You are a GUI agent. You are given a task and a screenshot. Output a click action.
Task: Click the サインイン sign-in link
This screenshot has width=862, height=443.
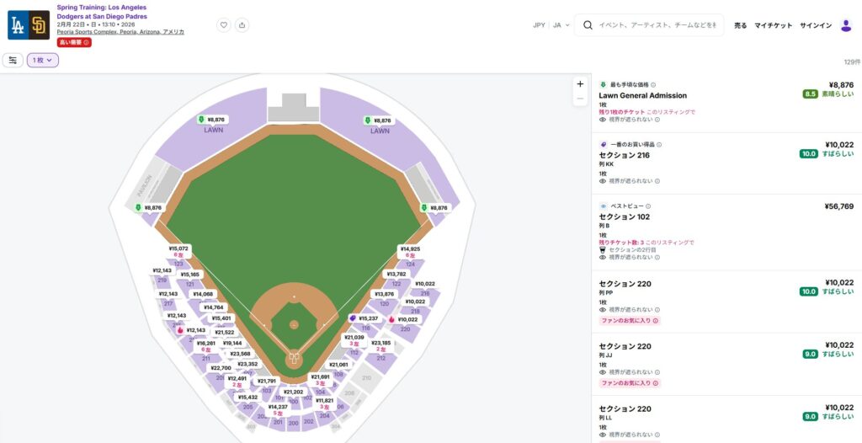coord(815,25)
